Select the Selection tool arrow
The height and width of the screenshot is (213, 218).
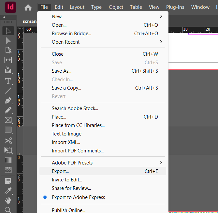click(8, 31)
